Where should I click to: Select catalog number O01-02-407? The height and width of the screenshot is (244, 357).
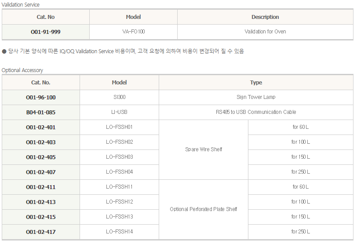[x=41, y=172]
